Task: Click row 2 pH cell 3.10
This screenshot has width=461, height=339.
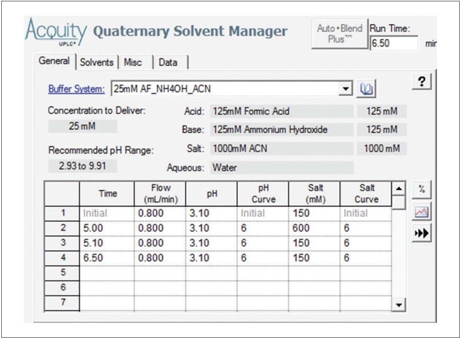Action: 211,228
